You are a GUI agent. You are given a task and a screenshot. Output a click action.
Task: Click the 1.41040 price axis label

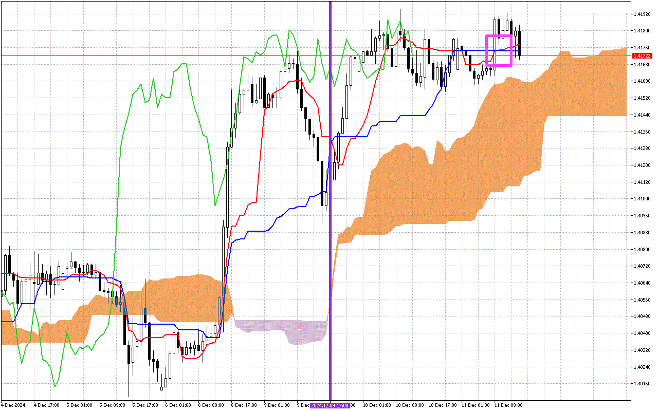point(643,199)
